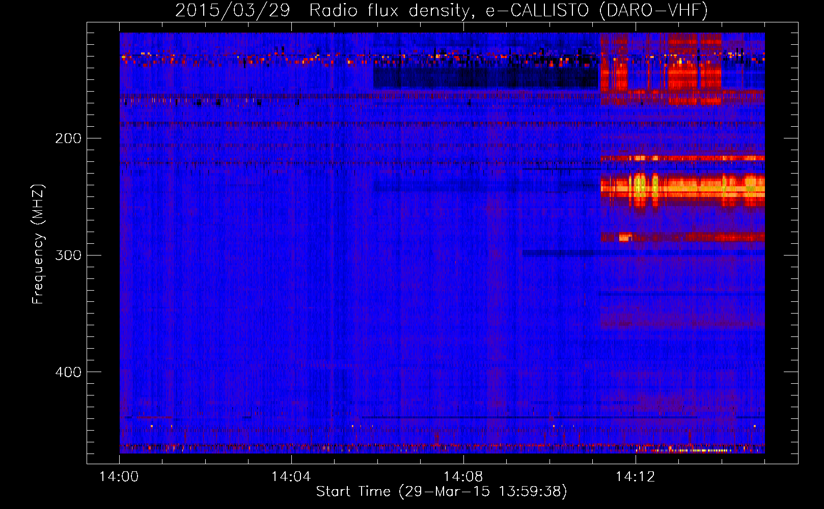Click the '300' frequency tick label

click(68, 255)
